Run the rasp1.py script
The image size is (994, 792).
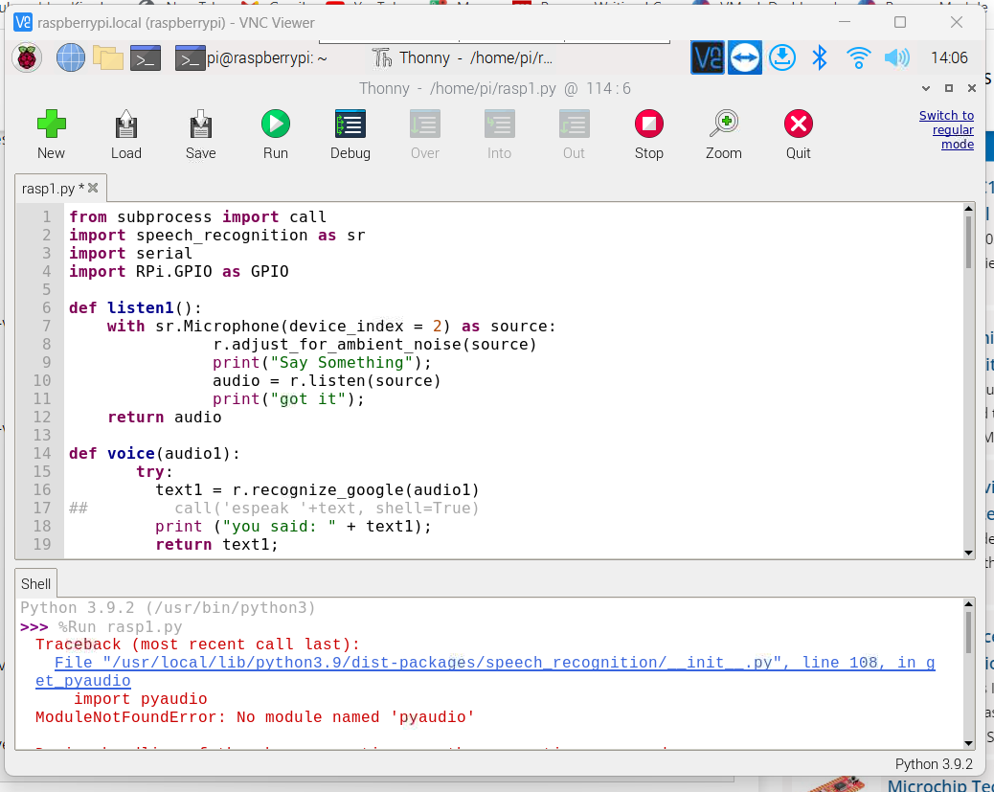pos(275,134)
